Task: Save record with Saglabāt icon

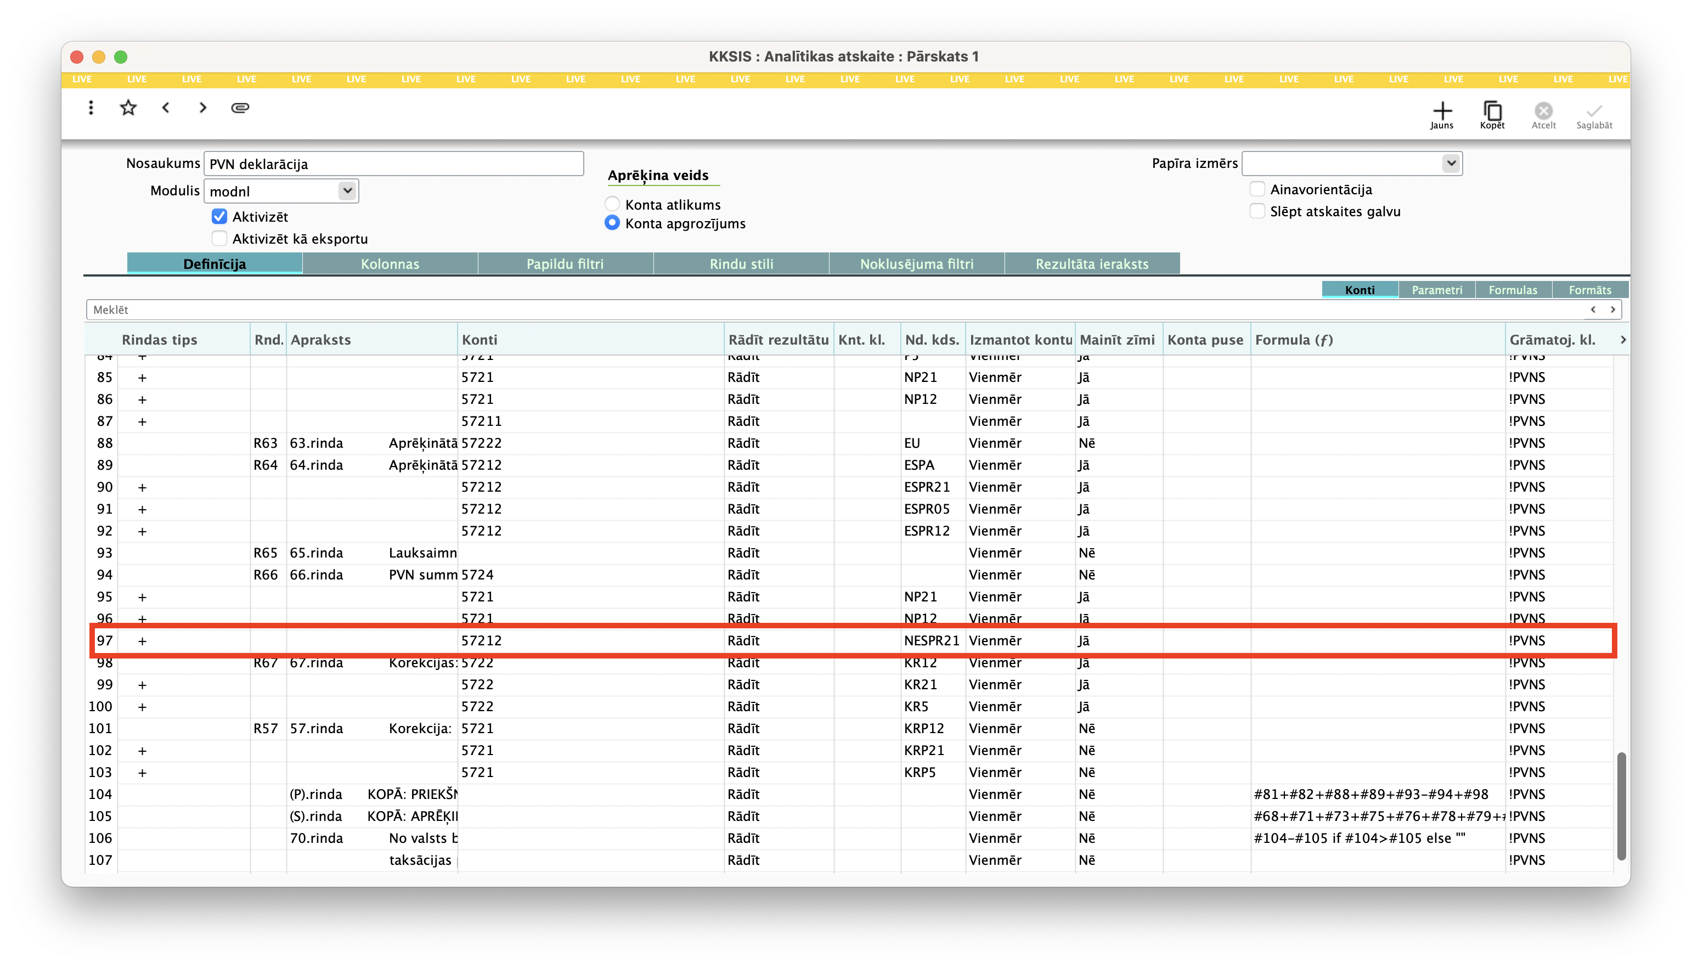Action: [1594, 115]
